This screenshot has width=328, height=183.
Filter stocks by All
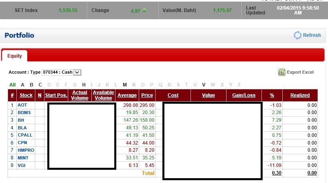(x=12, y=85)
